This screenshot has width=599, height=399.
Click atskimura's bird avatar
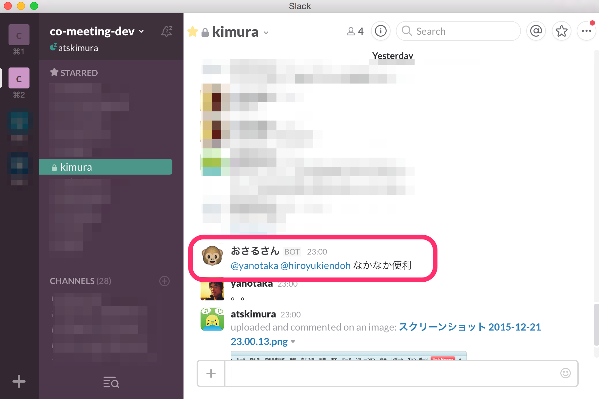pyautogui.click(x=212, y=319)
